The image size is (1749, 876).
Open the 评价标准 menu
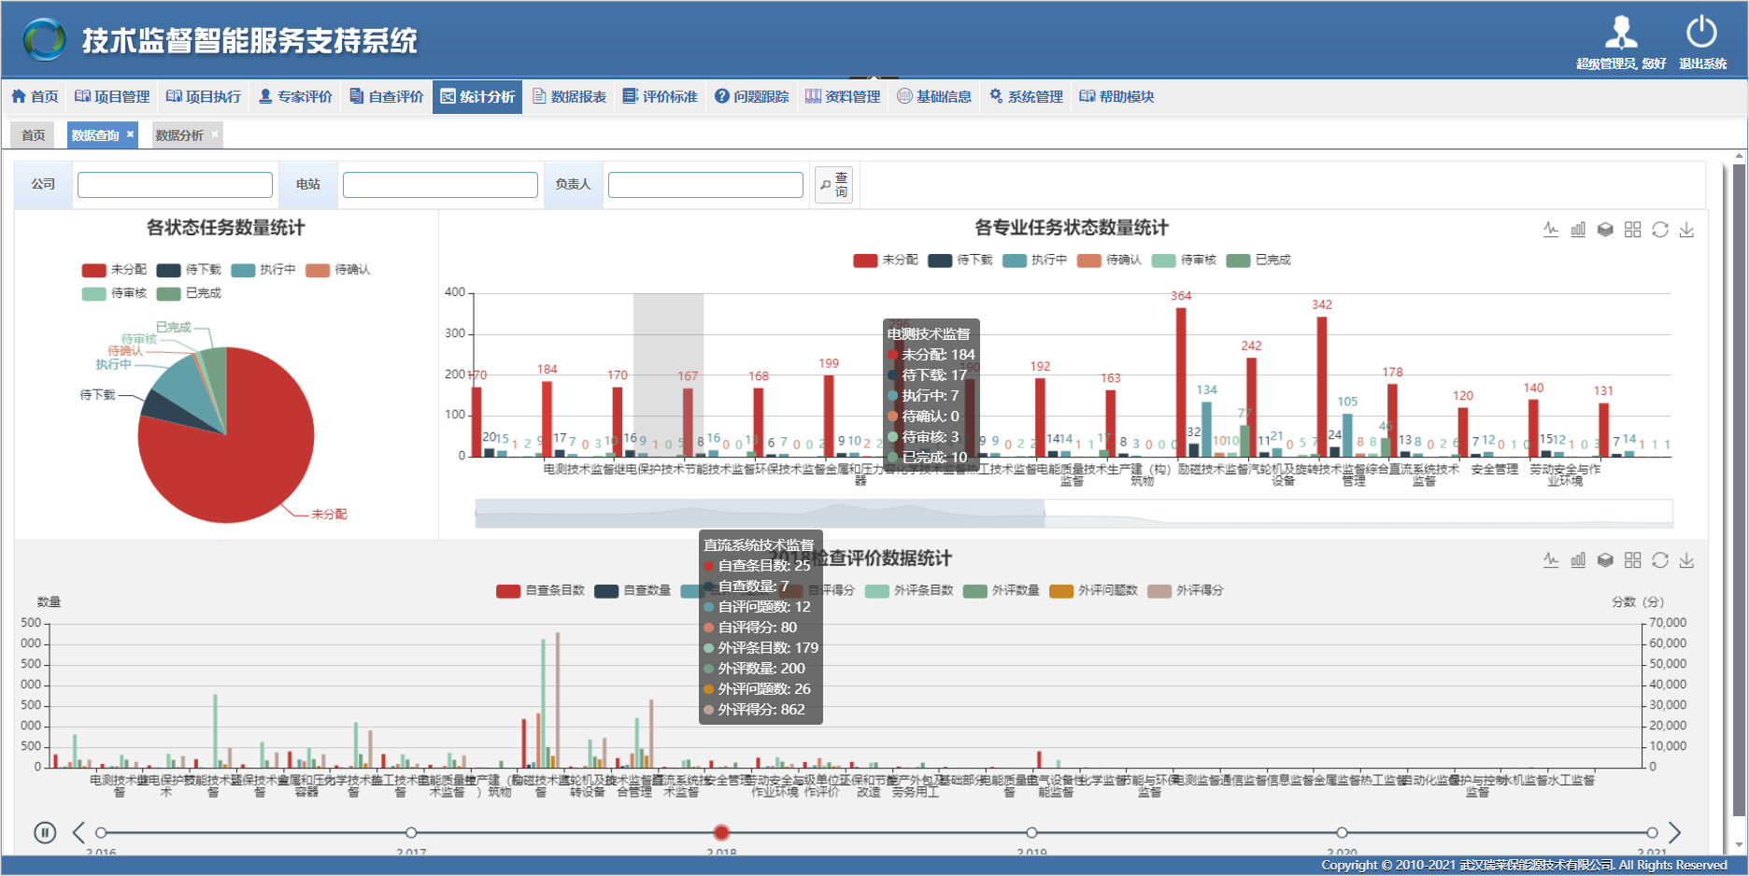point(661,96)
